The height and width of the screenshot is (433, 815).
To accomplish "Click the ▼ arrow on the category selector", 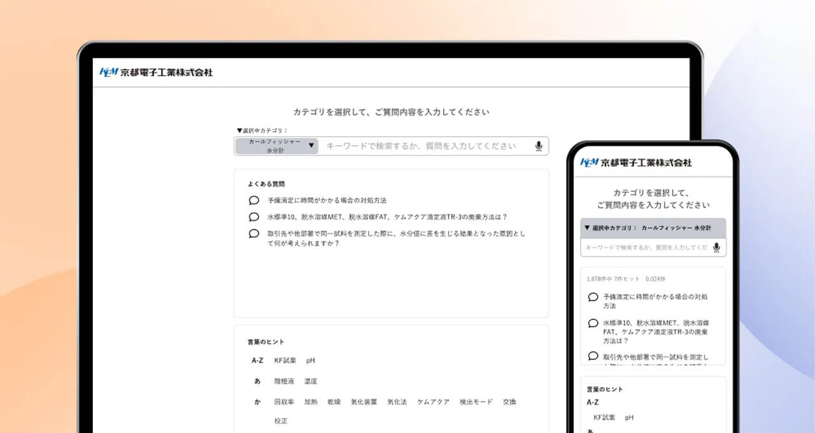I will point(311,146).
